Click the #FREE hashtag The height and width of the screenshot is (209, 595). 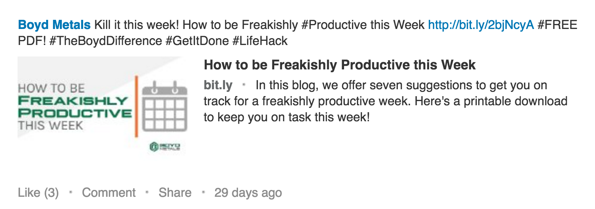(557, 25)
